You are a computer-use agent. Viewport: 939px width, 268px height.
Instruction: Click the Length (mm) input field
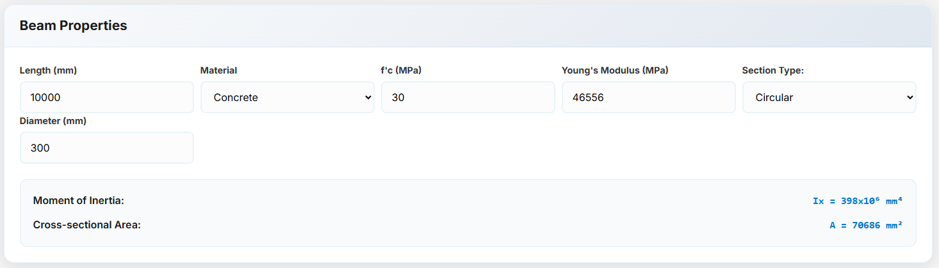point(106,97)
